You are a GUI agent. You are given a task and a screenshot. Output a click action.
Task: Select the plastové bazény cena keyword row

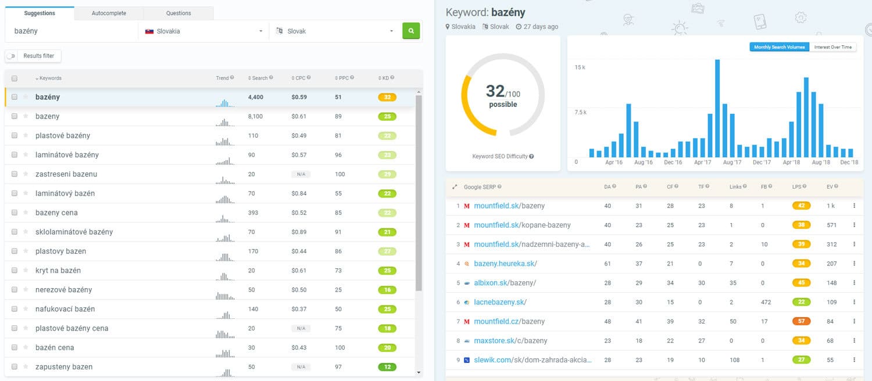click(210, 328)
